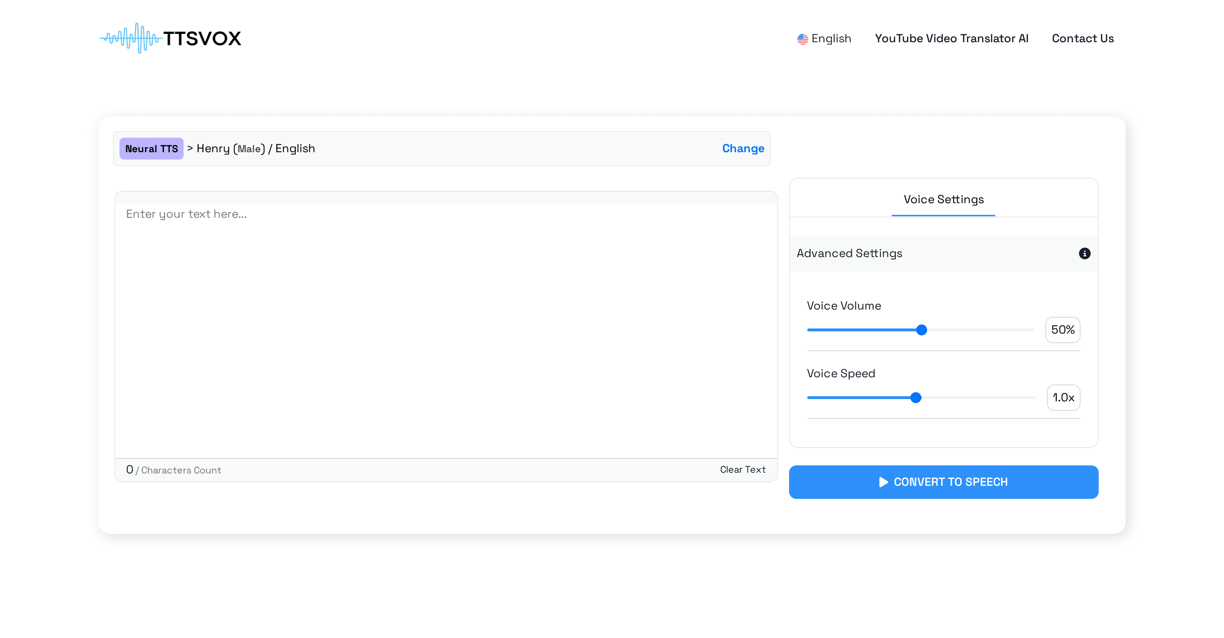The height and width of the screenshot is (638, 1224).
Task: Select the Neural TTS badge
Action: pos(151,148)
